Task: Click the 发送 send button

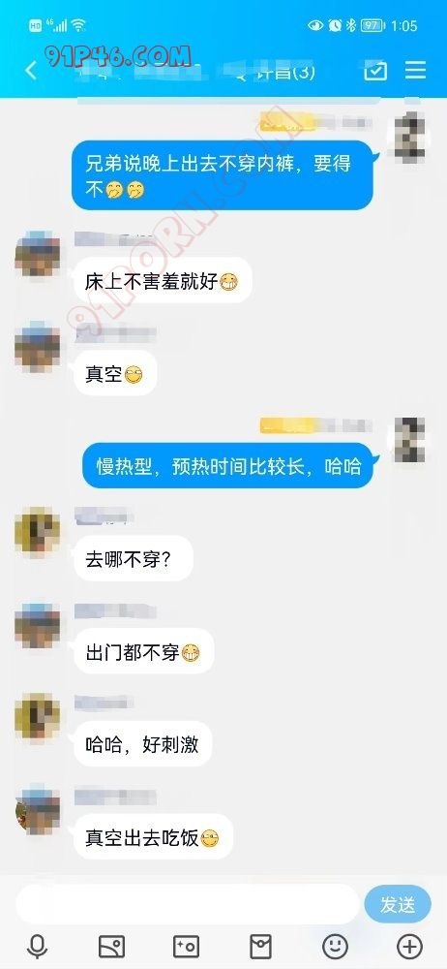Action: (398, 905)
